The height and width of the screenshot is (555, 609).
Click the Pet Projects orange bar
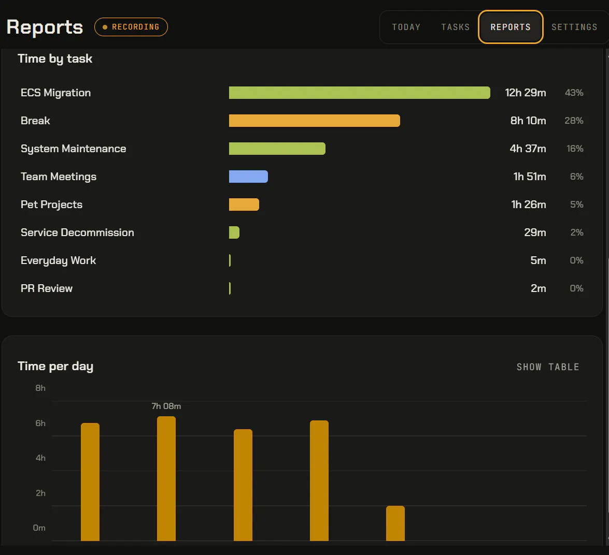point(244,205)
